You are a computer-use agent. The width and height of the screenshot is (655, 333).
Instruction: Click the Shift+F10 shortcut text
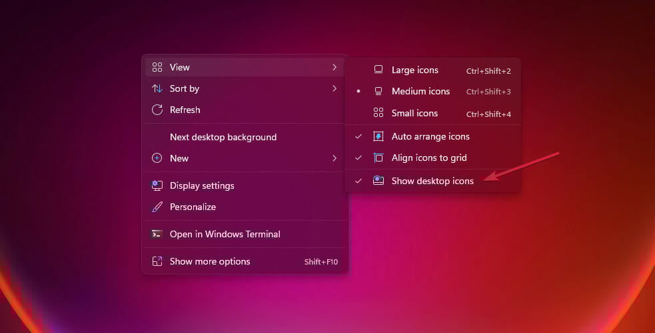tap(321, 262)
